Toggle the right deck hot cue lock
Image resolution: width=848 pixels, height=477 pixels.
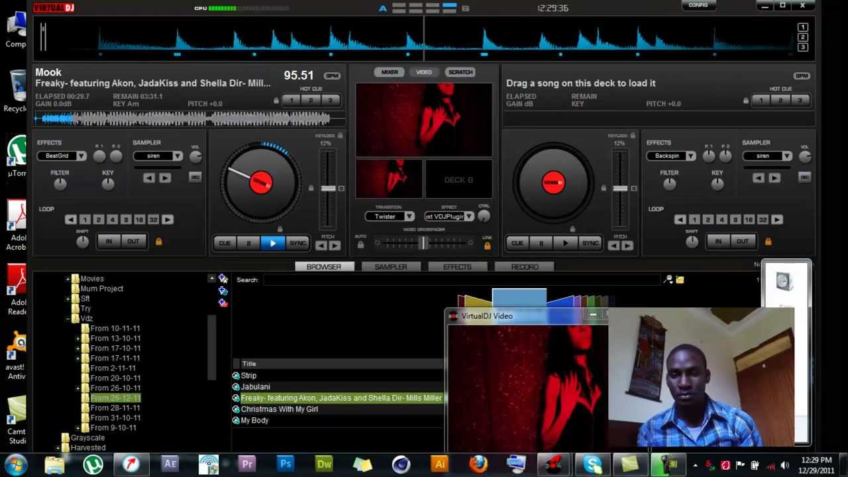[746, 101]
